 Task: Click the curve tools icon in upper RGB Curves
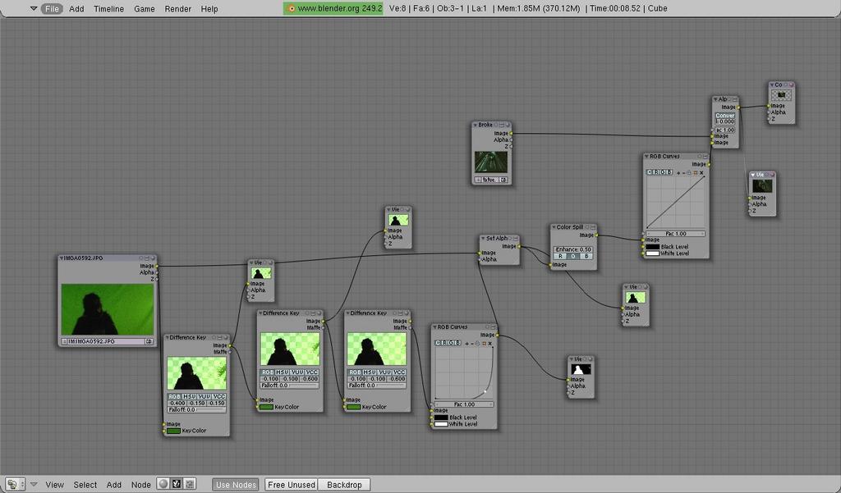pyautogui.click(x=690, y=173)
